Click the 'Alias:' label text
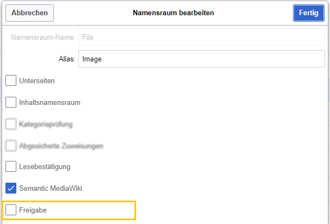The width and height of the screenshot is (330, 224). tap(67, 59)
